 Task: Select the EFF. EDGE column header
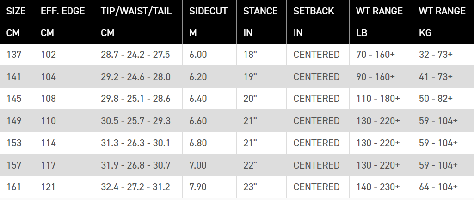(x=64, y=22)
